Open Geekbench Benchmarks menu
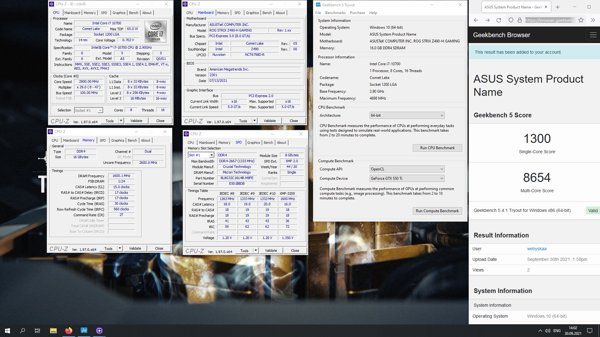This screenshot has height=337, width=600. (x=335, y=13)
